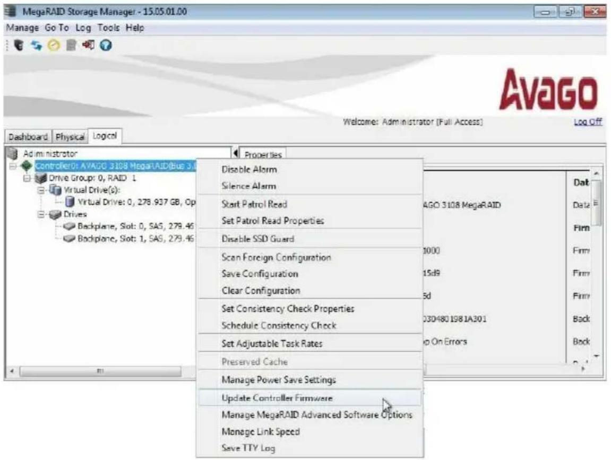Switch to the Physical tab

point(70,137)
